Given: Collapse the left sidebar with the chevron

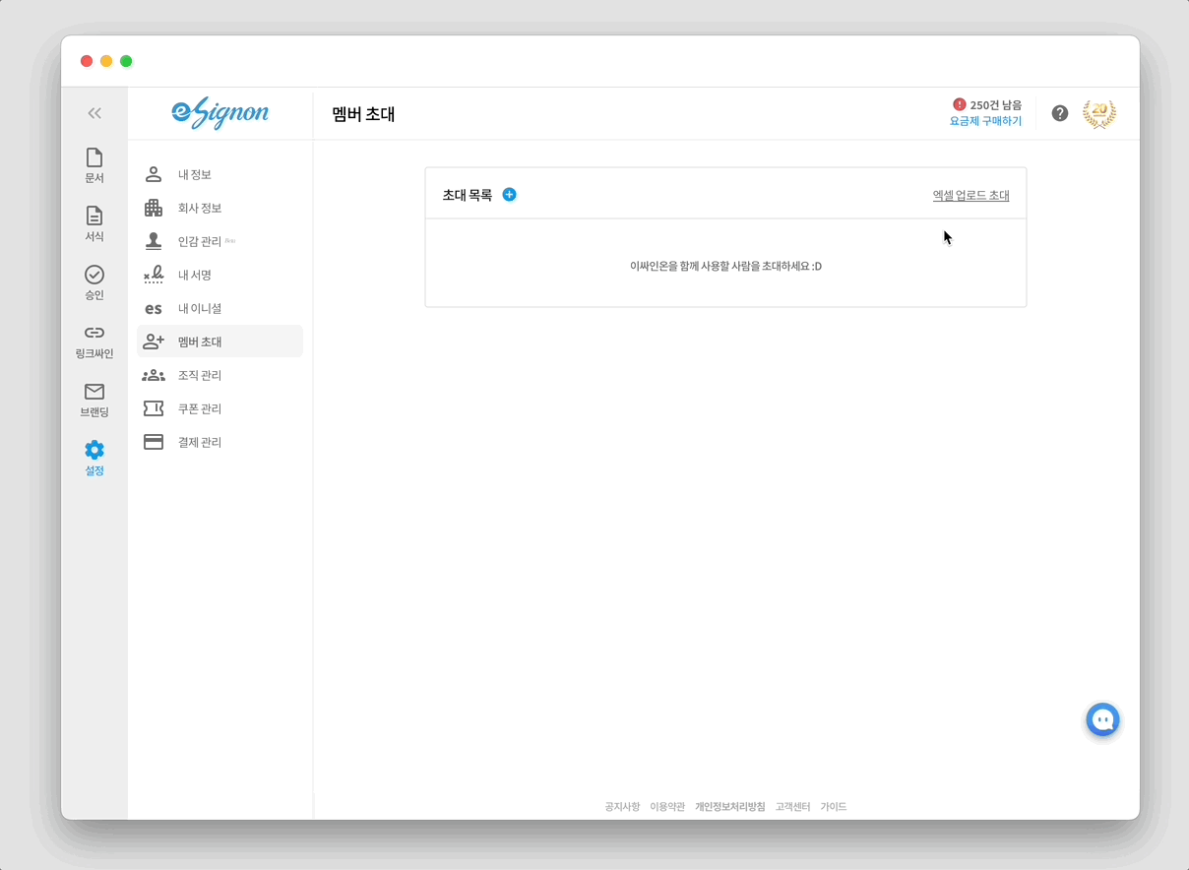Looking at the screenshot, I should pos(94,113).
